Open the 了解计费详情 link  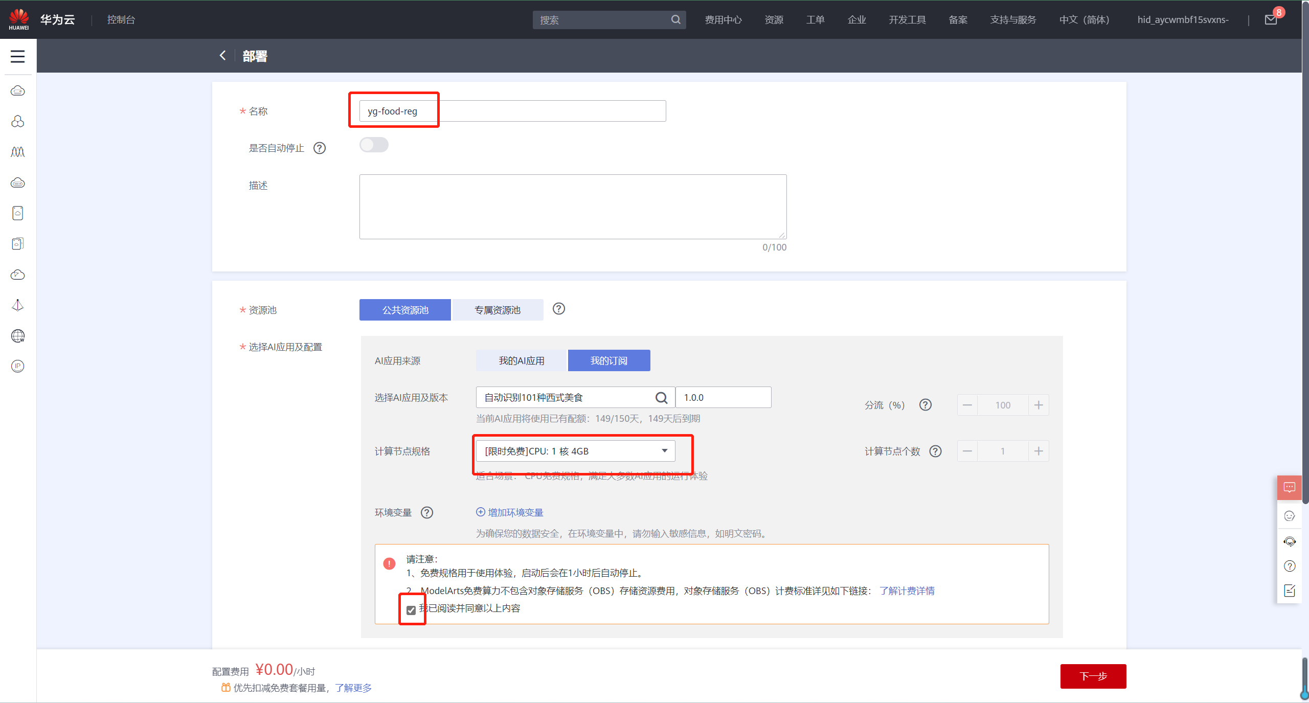[907, 591]
